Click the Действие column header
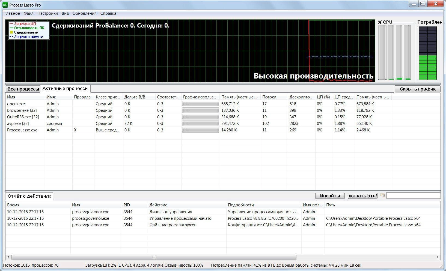 point(187,205)
